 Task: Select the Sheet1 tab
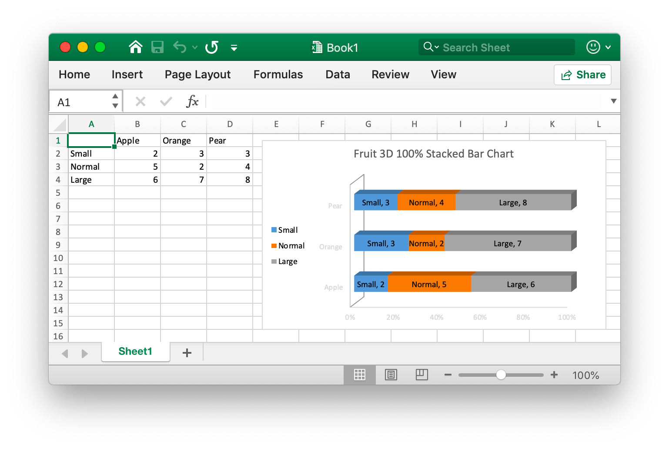point(135,351)
